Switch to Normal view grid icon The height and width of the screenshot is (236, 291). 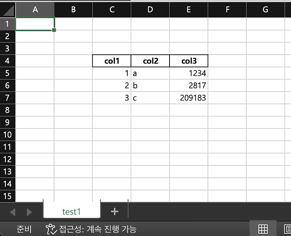(x=263, y=229)
